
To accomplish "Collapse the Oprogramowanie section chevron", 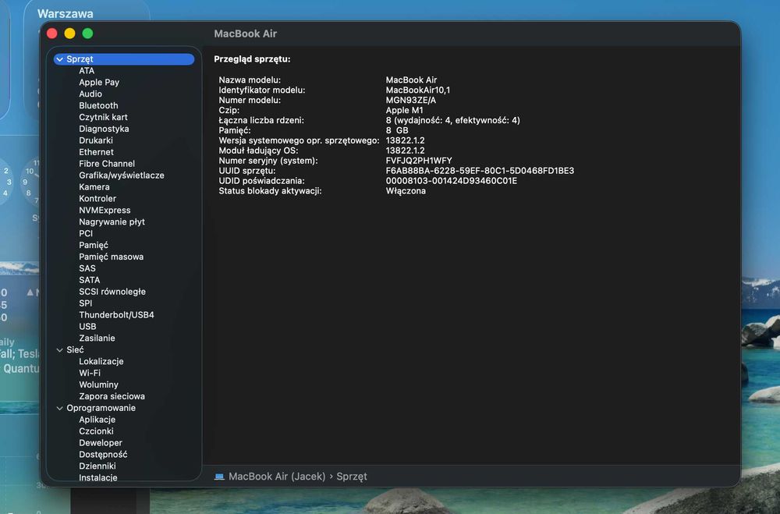I will [x=60, y=408].
